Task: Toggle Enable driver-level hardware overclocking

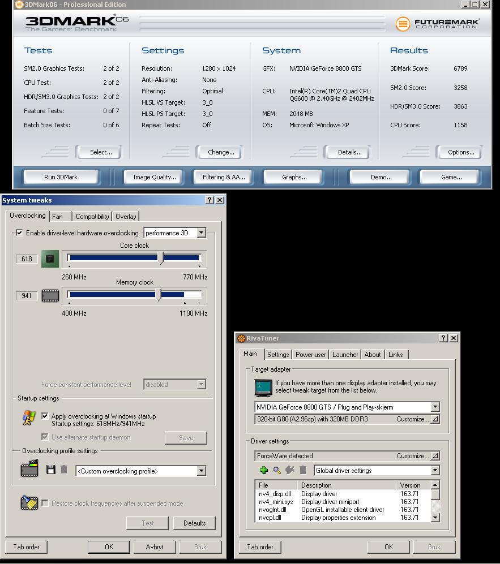Action: pos(19,233)
